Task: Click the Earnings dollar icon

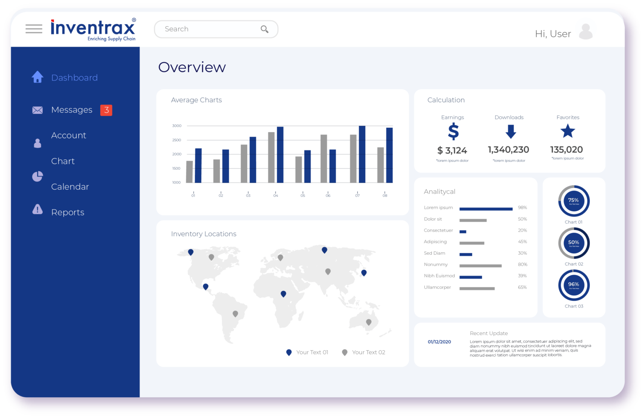Action: click(452, 132)
